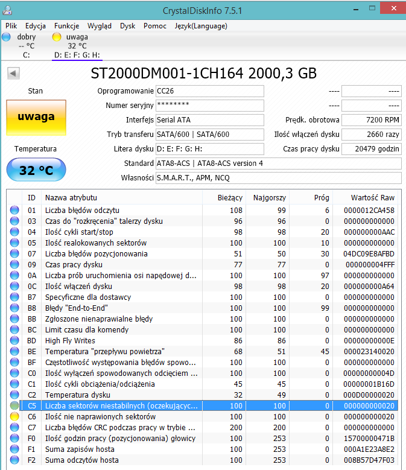
Task: Click status orb for attribute 07 seek errors
Action: point(14,253)
